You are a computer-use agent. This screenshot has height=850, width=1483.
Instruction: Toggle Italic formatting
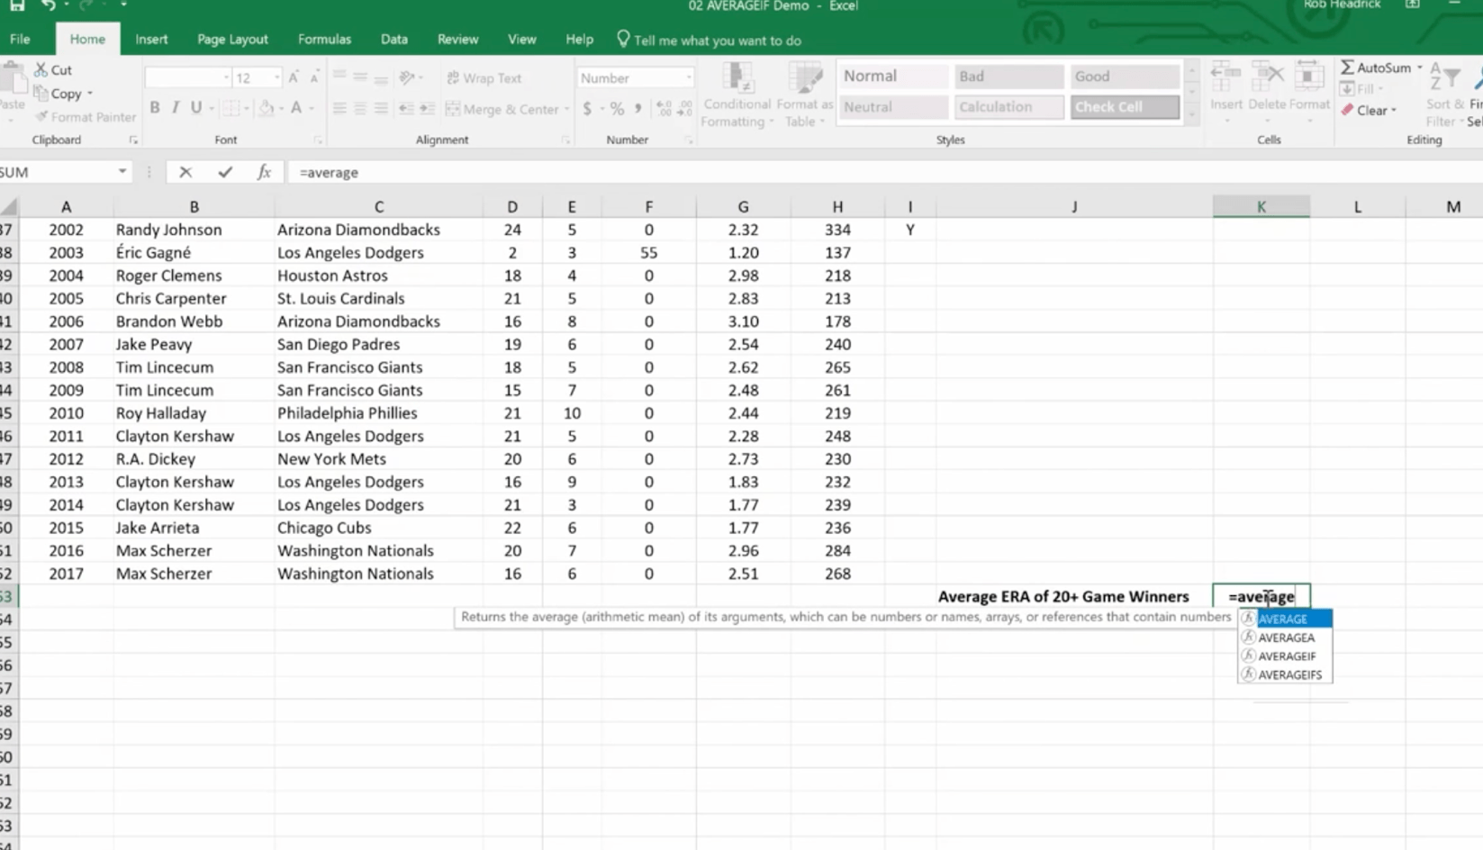point(176,108)
